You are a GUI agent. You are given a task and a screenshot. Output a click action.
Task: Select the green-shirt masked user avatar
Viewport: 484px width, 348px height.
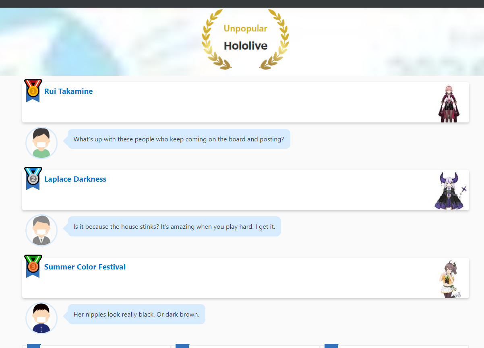tap(41, 143)
